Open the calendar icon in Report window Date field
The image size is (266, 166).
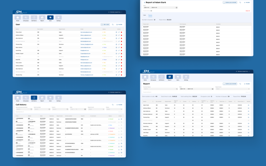tap(212, 89)
